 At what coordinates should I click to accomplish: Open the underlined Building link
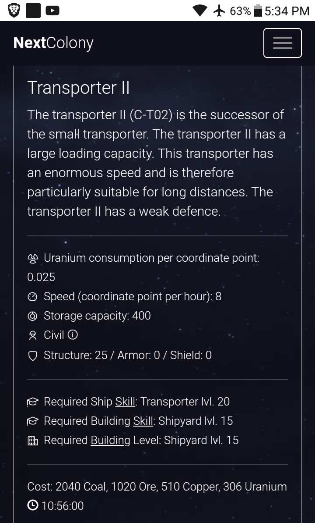click(x=110, y=441)
